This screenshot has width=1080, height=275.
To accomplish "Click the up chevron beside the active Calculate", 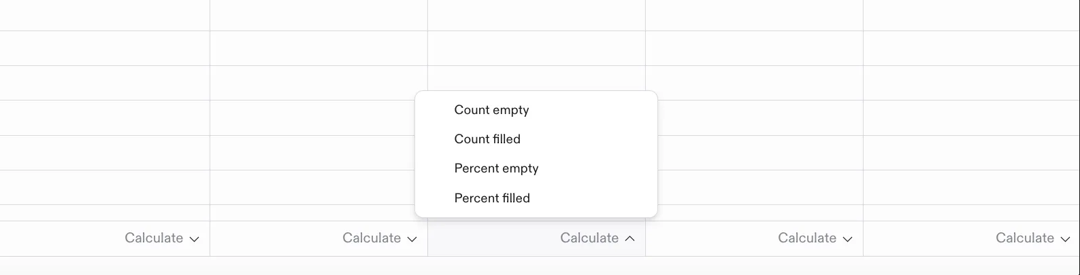I will (630, 238).
